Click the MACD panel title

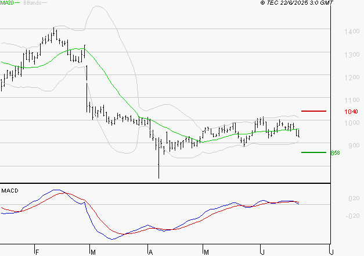click(x=10, y=191)
